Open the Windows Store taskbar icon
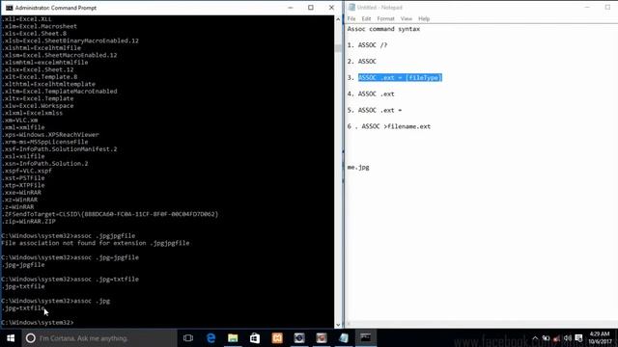The height and width of the screenshot is (347, 618). [255, 338]
